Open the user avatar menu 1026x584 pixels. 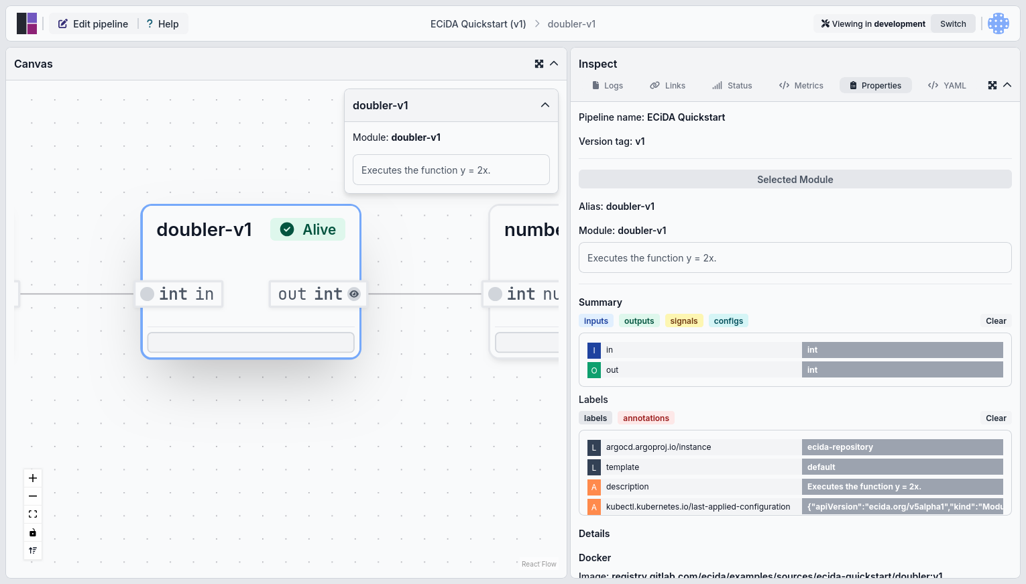[999, 23]
